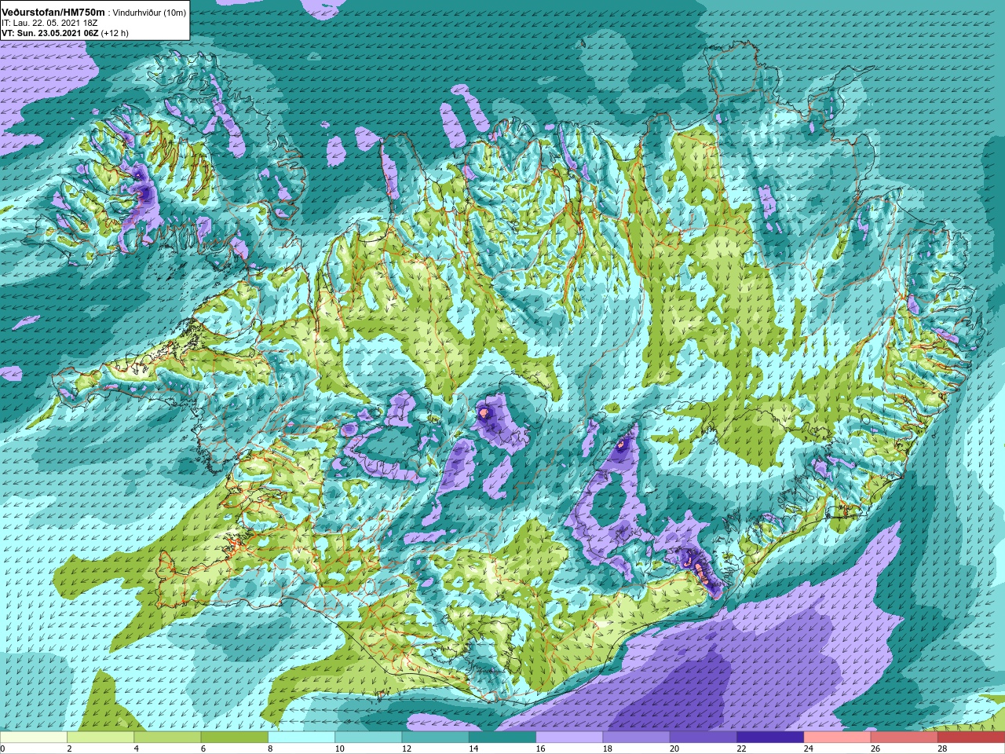Viewport: 1005px width, 754px height.
Task: Select the olive green 6–8 legend segment
Action: tap(235, 738)
